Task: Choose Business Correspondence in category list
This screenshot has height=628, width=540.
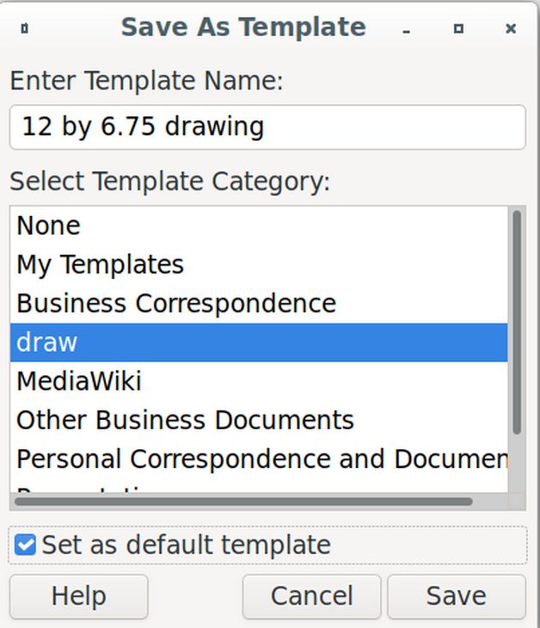Action: click(x=259, y=303)
